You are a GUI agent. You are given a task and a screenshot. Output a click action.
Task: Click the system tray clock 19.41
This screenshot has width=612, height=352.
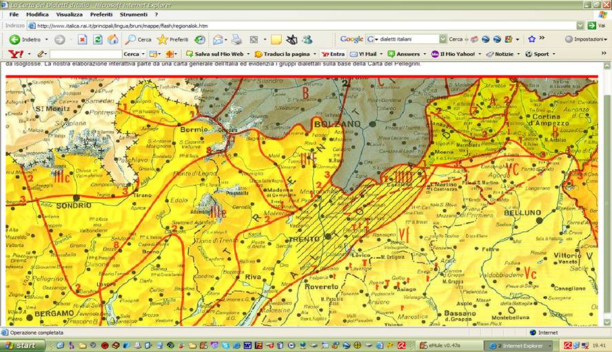coord(599,346)
